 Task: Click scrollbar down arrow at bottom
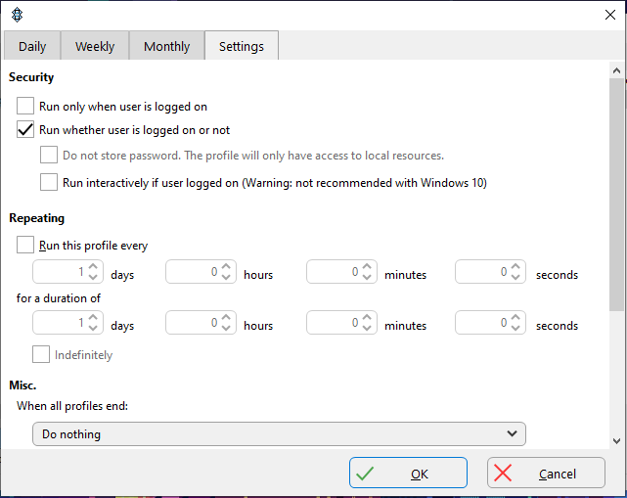(x=616, y=441)
